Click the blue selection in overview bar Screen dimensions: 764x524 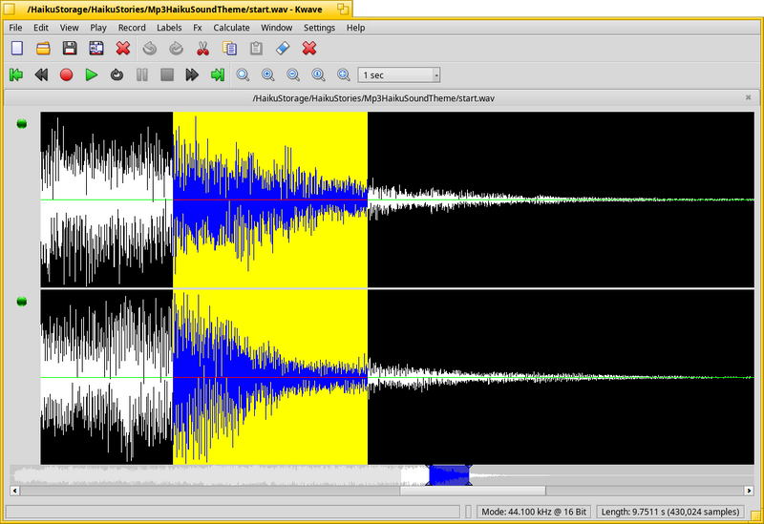(x=449, y=474)
